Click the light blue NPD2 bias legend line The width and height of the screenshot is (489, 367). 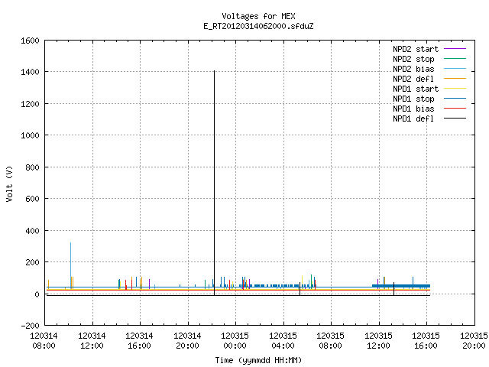coord(455,69)
